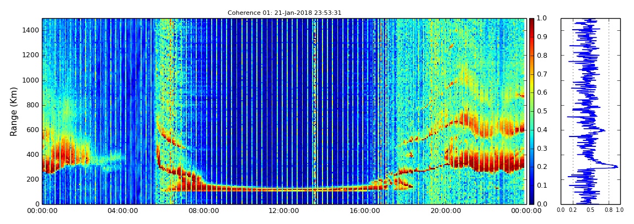The height and width of the screenshot is (224, 634).
Task: Click the 0.8 tick label under profile plot
Action: point(609,210)
